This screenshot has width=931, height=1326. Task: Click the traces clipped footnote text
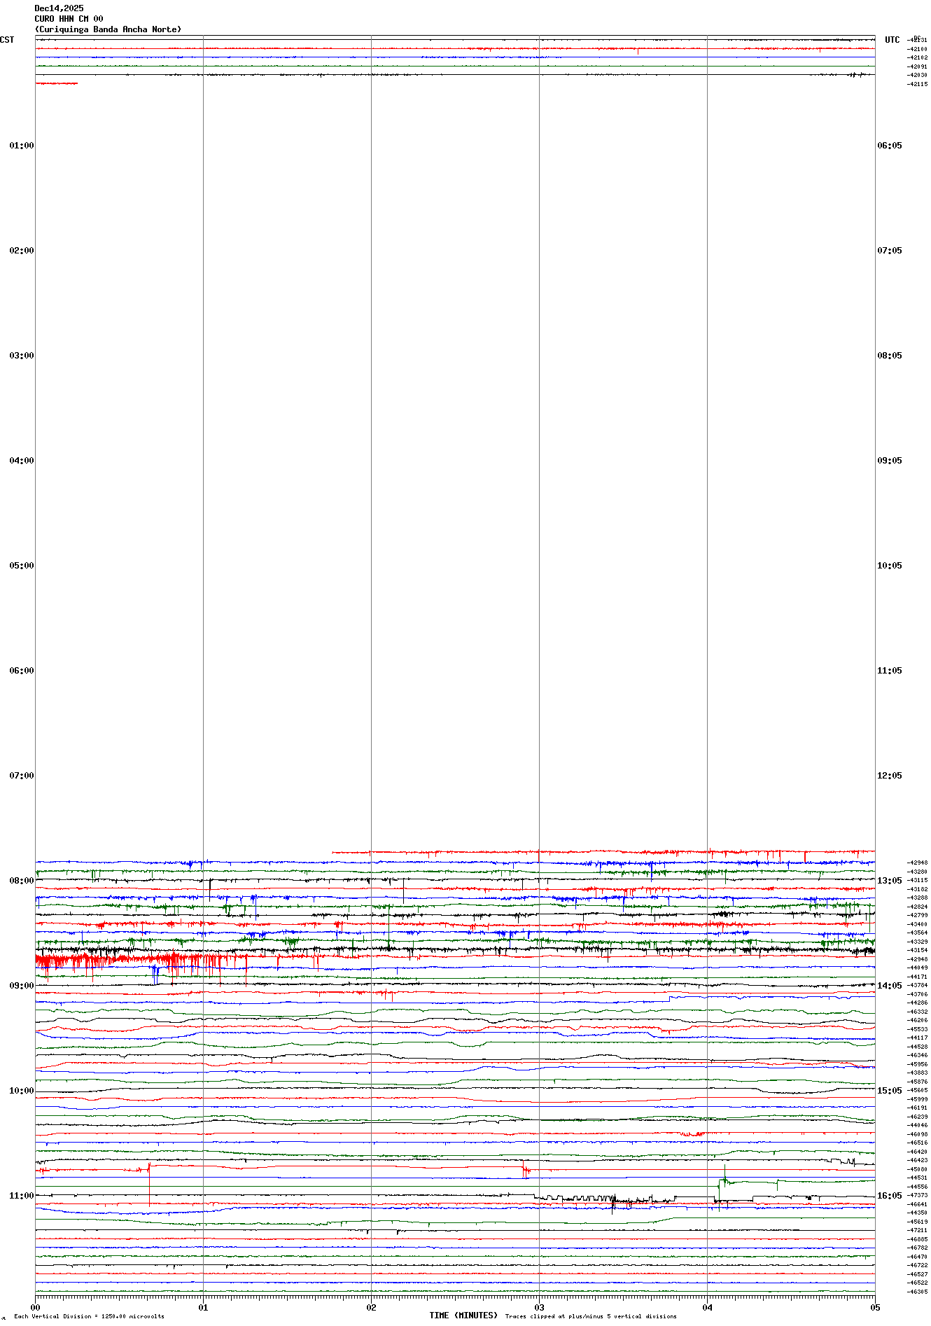pyautogui.click(x=590, y=1316)
